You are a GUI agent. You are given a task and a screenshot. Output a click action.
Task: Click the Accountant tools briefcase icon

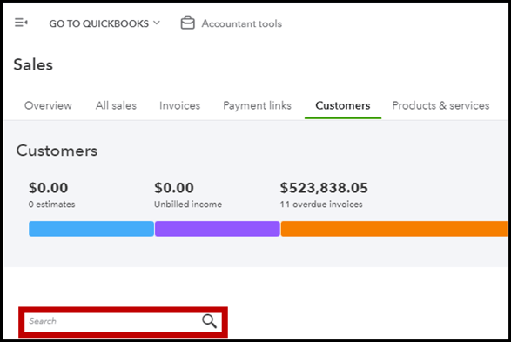coord(188,23)
